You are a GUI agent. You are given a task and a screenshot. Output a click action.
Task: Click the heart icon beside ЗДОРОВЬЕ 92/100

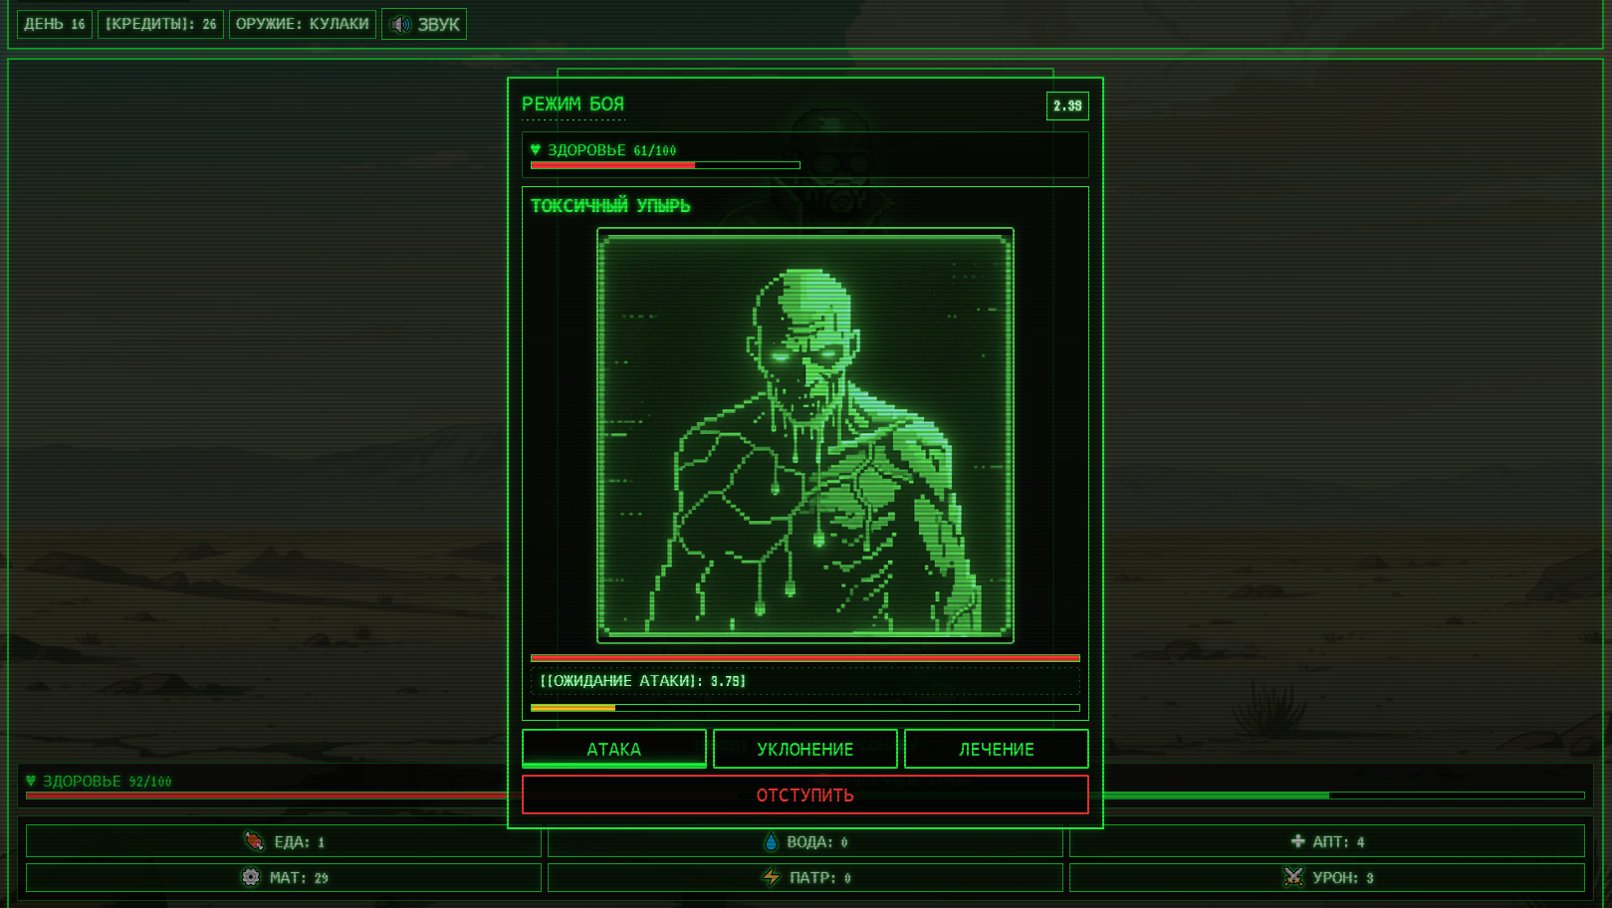coord(31,781)
